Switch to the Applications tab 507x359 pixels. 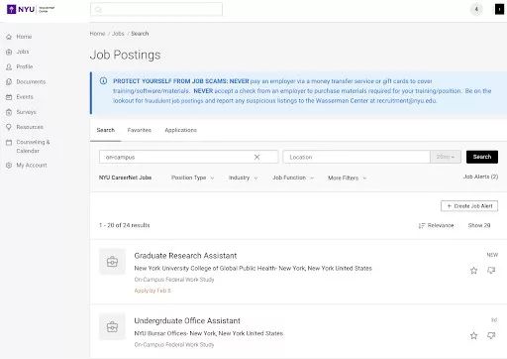(x=180, y=130)
